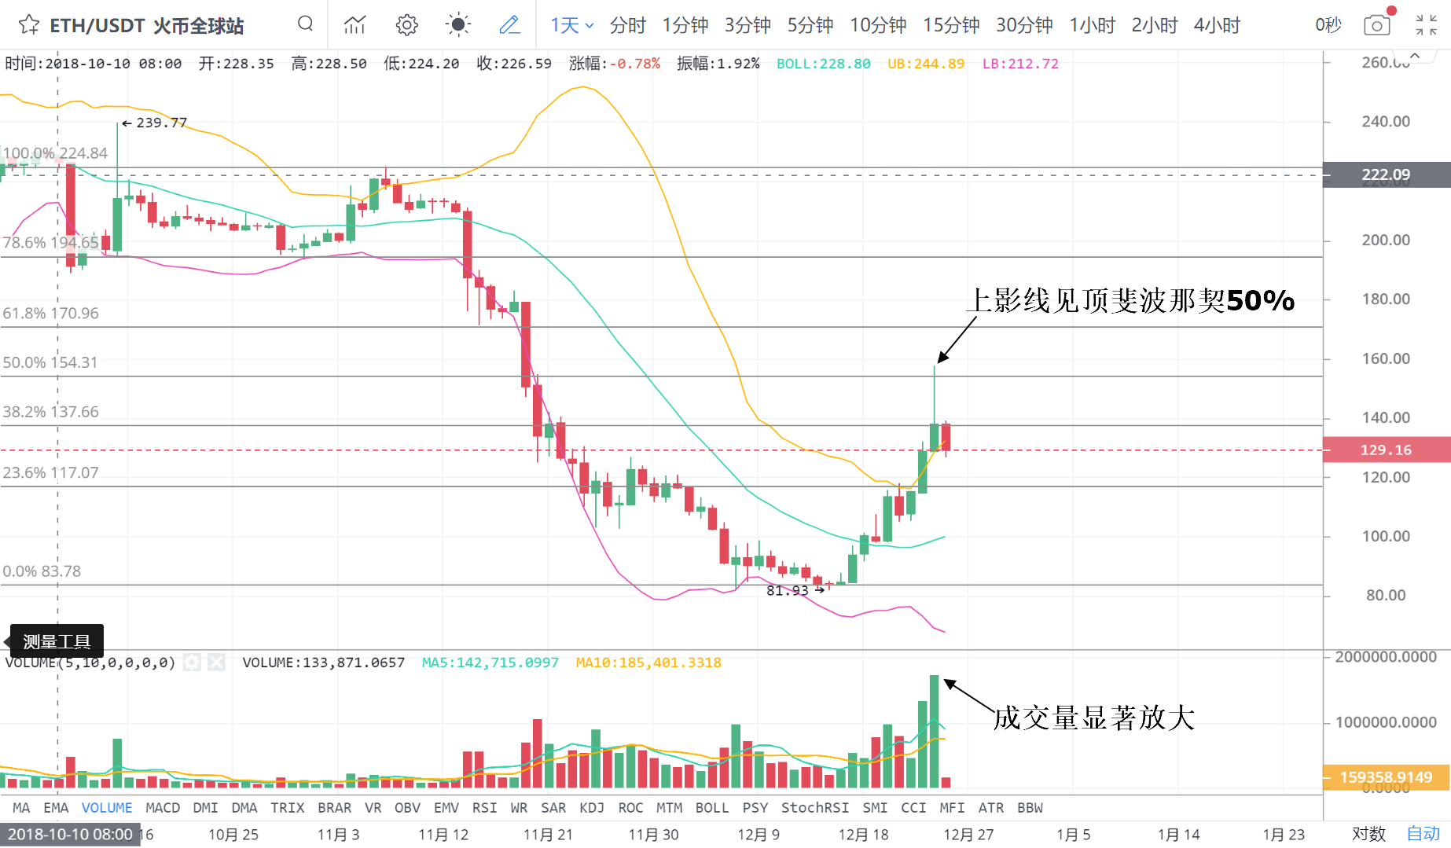The height and width of the screenshot is (848, 1451).
Task: Select the MA indicator
Action: [x=21, y=807]
